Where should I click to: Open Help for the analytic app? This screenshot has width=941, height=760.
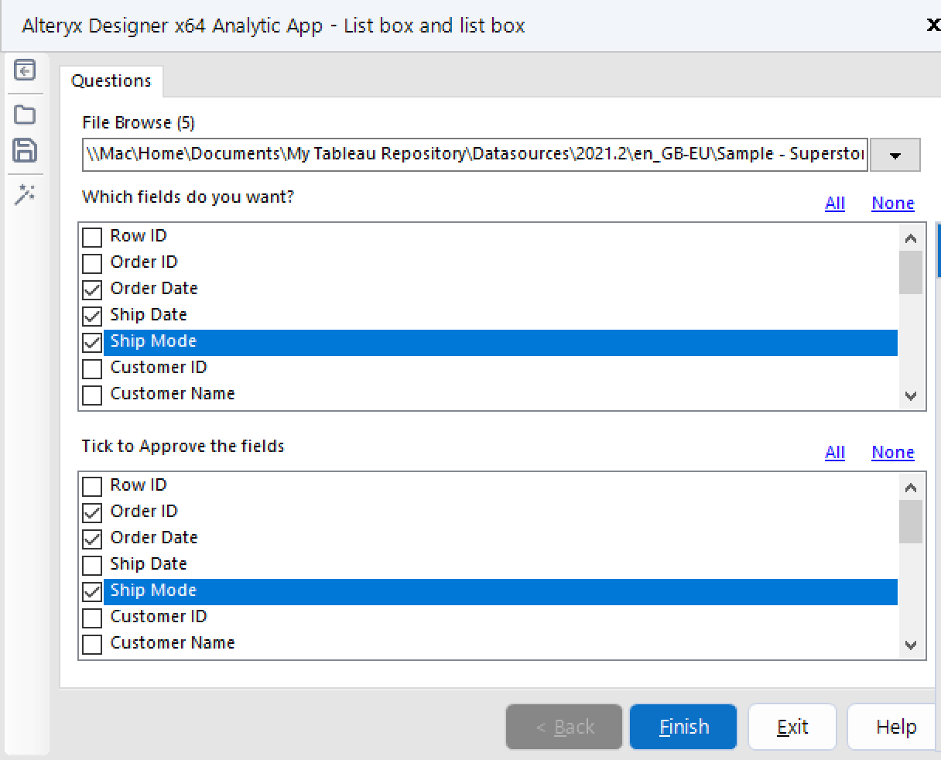click(895, 727)
